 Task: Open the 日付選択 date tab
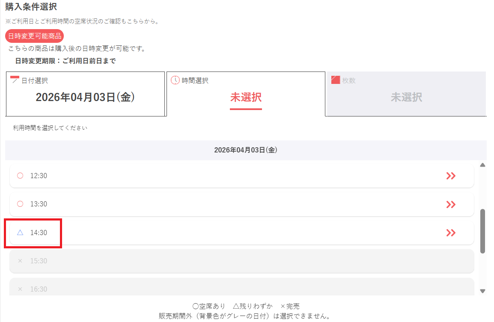coord(85,94)
